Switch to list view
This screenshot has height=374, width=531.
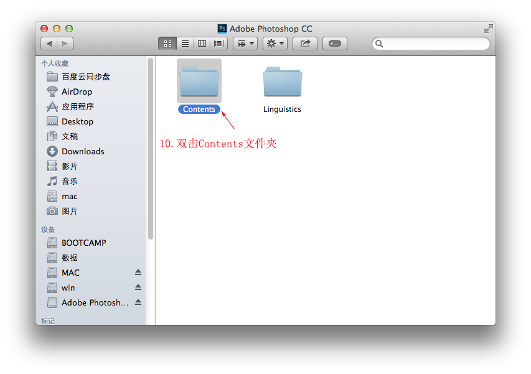pyautogui.click(x=185, y=44)
